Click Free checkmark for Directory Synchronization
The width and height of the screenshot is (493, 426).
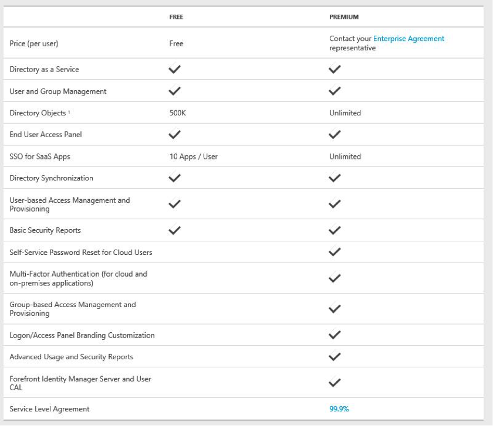175,178
